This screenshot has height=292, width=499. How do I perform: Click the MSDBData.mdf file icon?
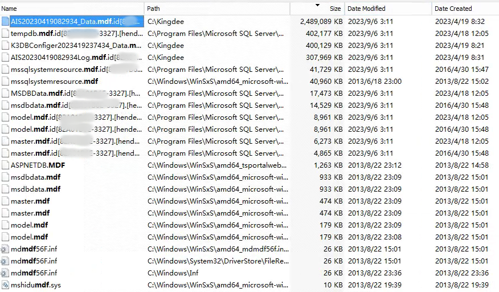[x=5, y=94]
